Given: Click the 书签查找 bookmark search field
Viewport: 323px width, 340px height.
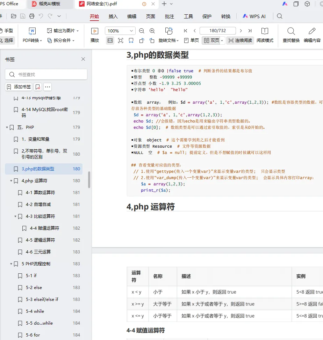Looking at the screenshot, I should (x=46, y=74).
